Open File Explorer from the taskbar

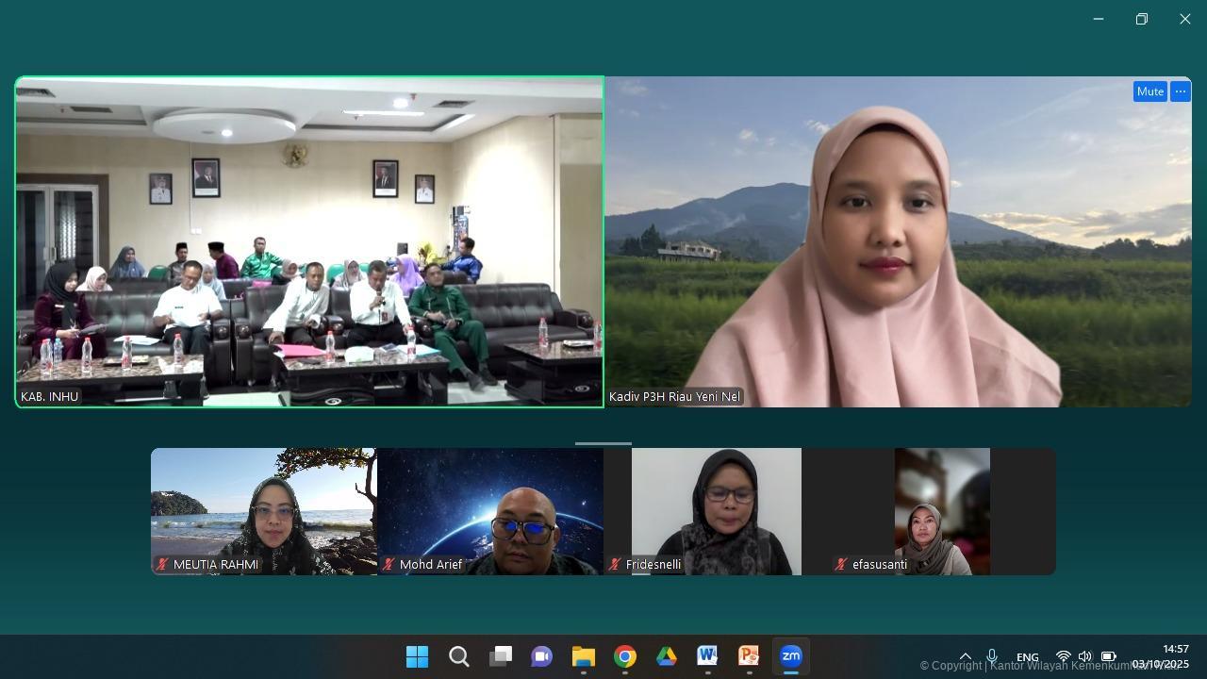584,656
